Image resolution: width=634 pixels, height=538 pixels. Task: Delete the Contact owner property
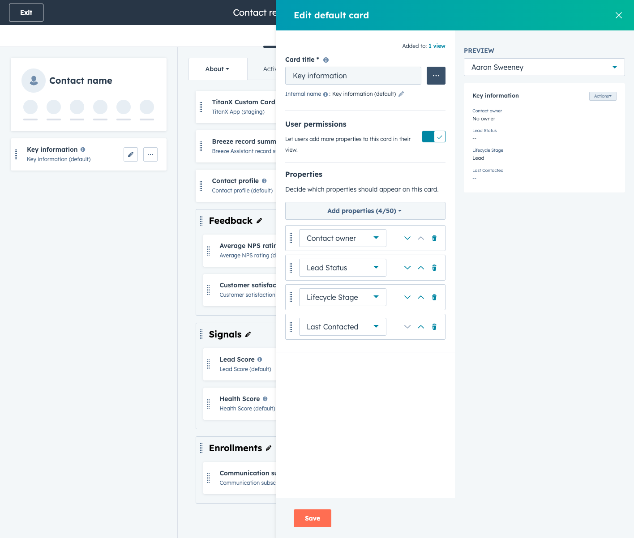click(x=434, y=238)
